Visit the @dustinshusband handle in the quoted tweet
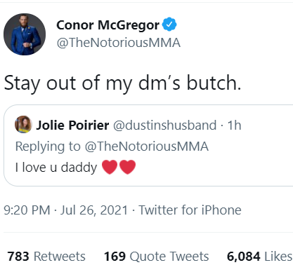 165,125
